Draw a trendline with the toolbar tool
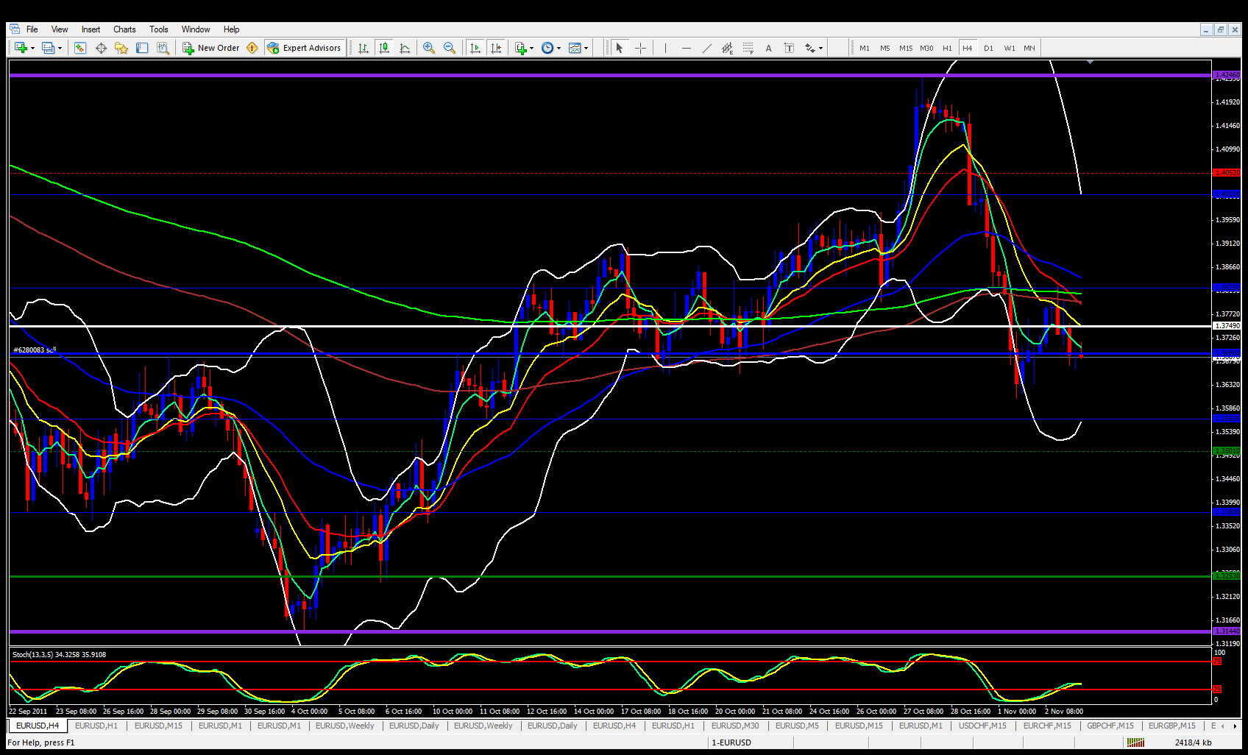 [706, 48]
